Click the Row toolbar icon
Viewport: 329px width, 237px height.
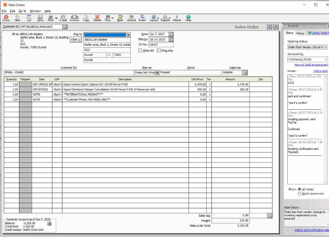pyautogui.click(x=107, y=18)
